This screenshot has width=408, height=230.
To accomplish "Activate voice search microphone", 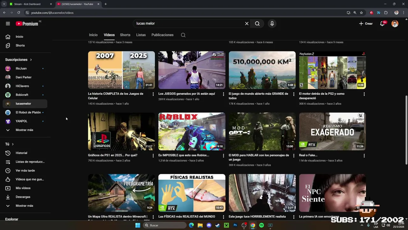I will [272, 24].
